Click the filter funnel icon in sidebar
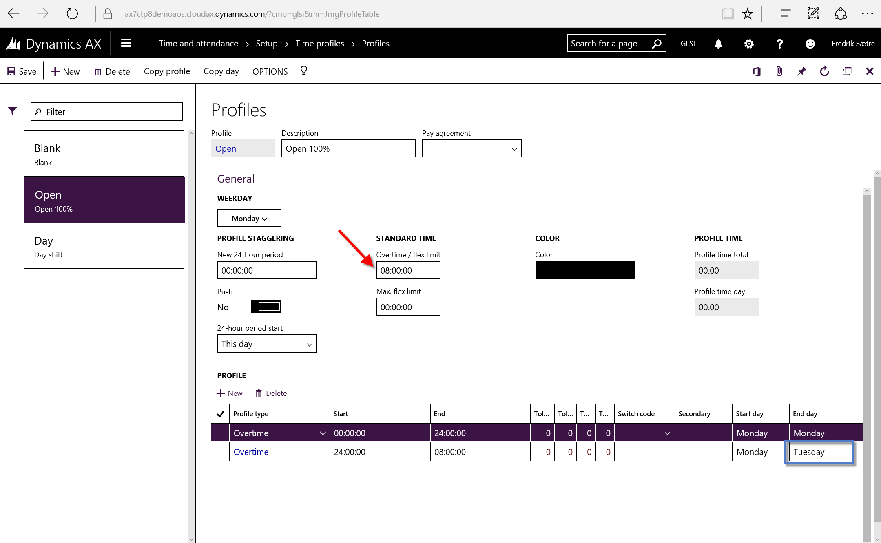The height and width of the screenshot is (543, 881). (13, 111)
